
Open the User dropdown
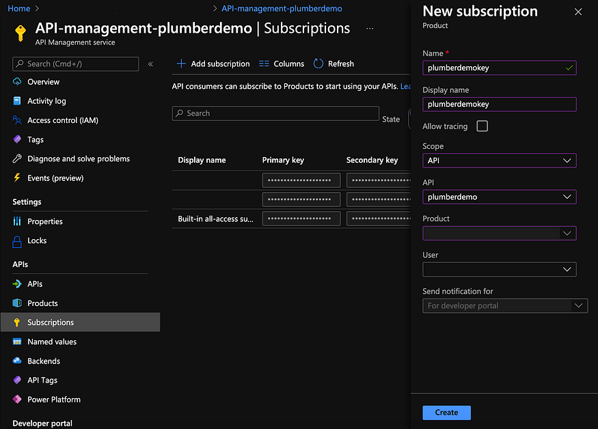tap(499, 269)
